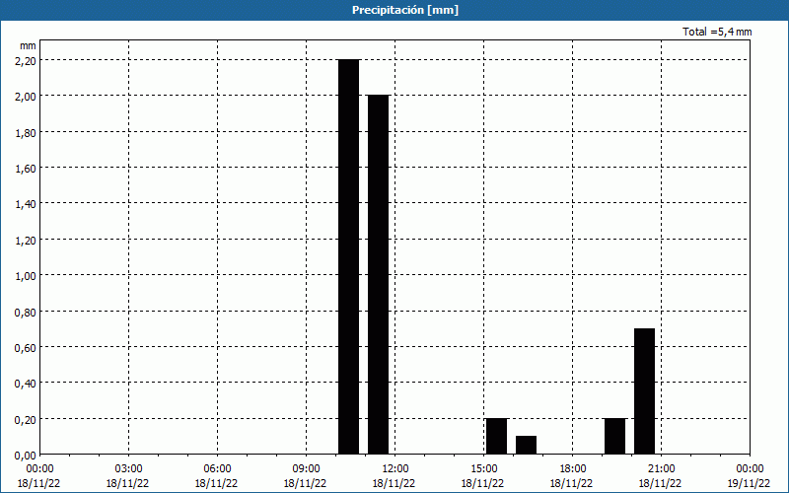The height and width of the screenshot is (493, 789).
Task: Click the 12:00 time label
Action: (x=395, y=469)
